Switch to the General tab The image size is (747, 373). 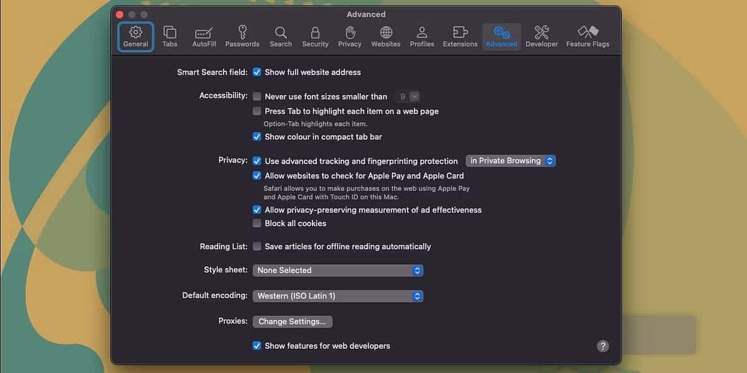[135, 35]
